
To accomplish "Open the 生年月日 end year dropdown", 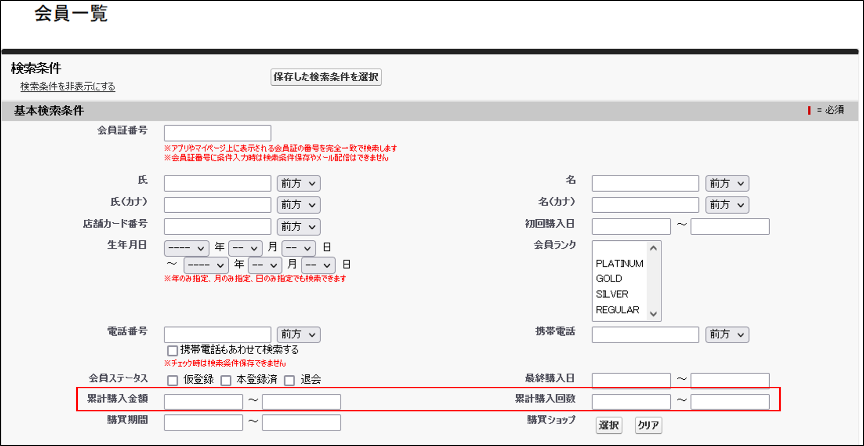I will tap(206, 265).
